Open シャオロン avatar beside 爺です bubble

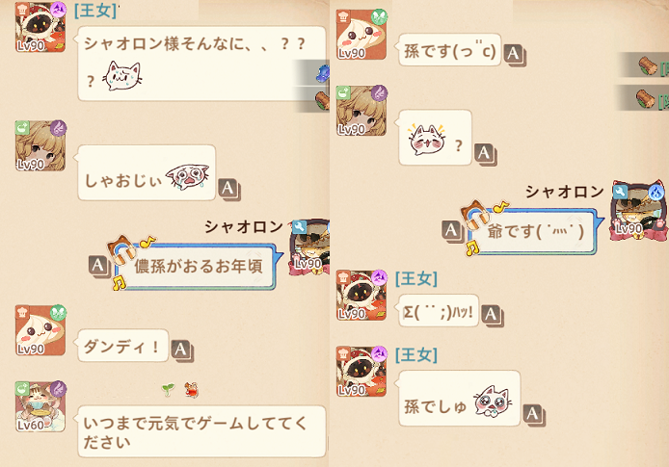click(x=638, y=211)
